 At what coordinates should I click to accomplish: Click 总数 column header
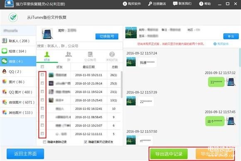click(115, 67)
